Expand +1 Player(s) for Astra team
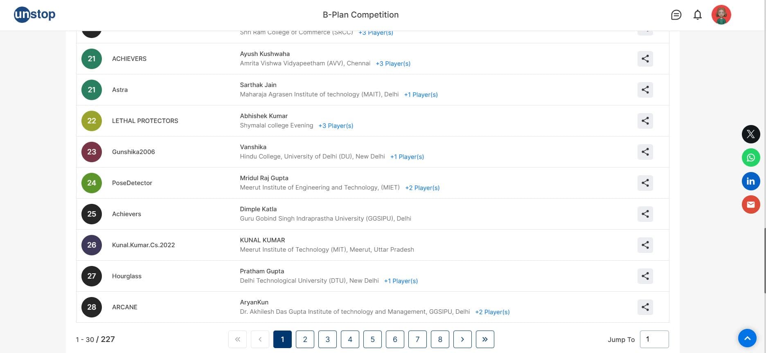This screenshot has width=766, height=353. (x=421, y=95)
